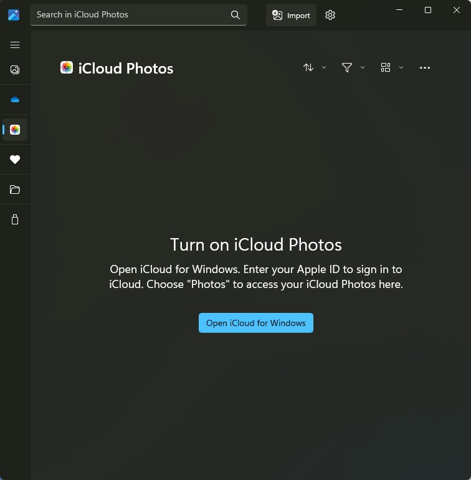The height and width of the screenshot is (480, 471).
Task: Open the hamburger navigation menu
Action: coord(15,45)
